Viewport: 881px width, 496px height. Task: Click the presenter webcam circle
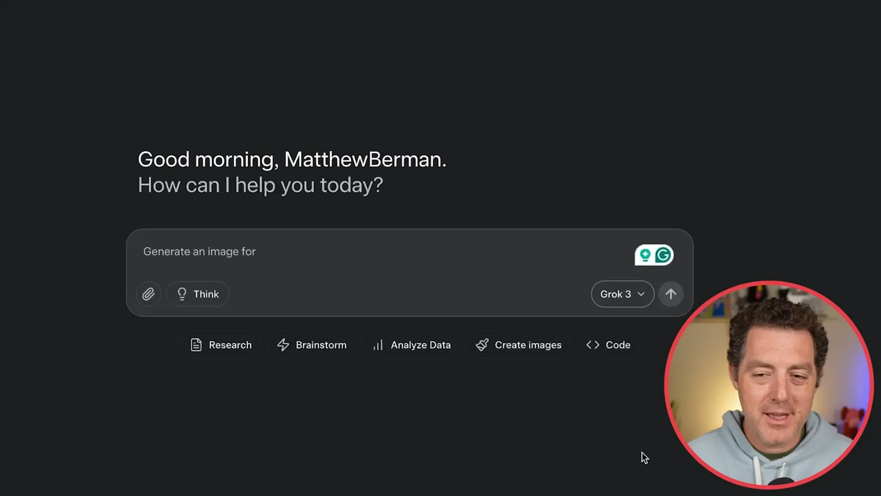coord(769,385)
